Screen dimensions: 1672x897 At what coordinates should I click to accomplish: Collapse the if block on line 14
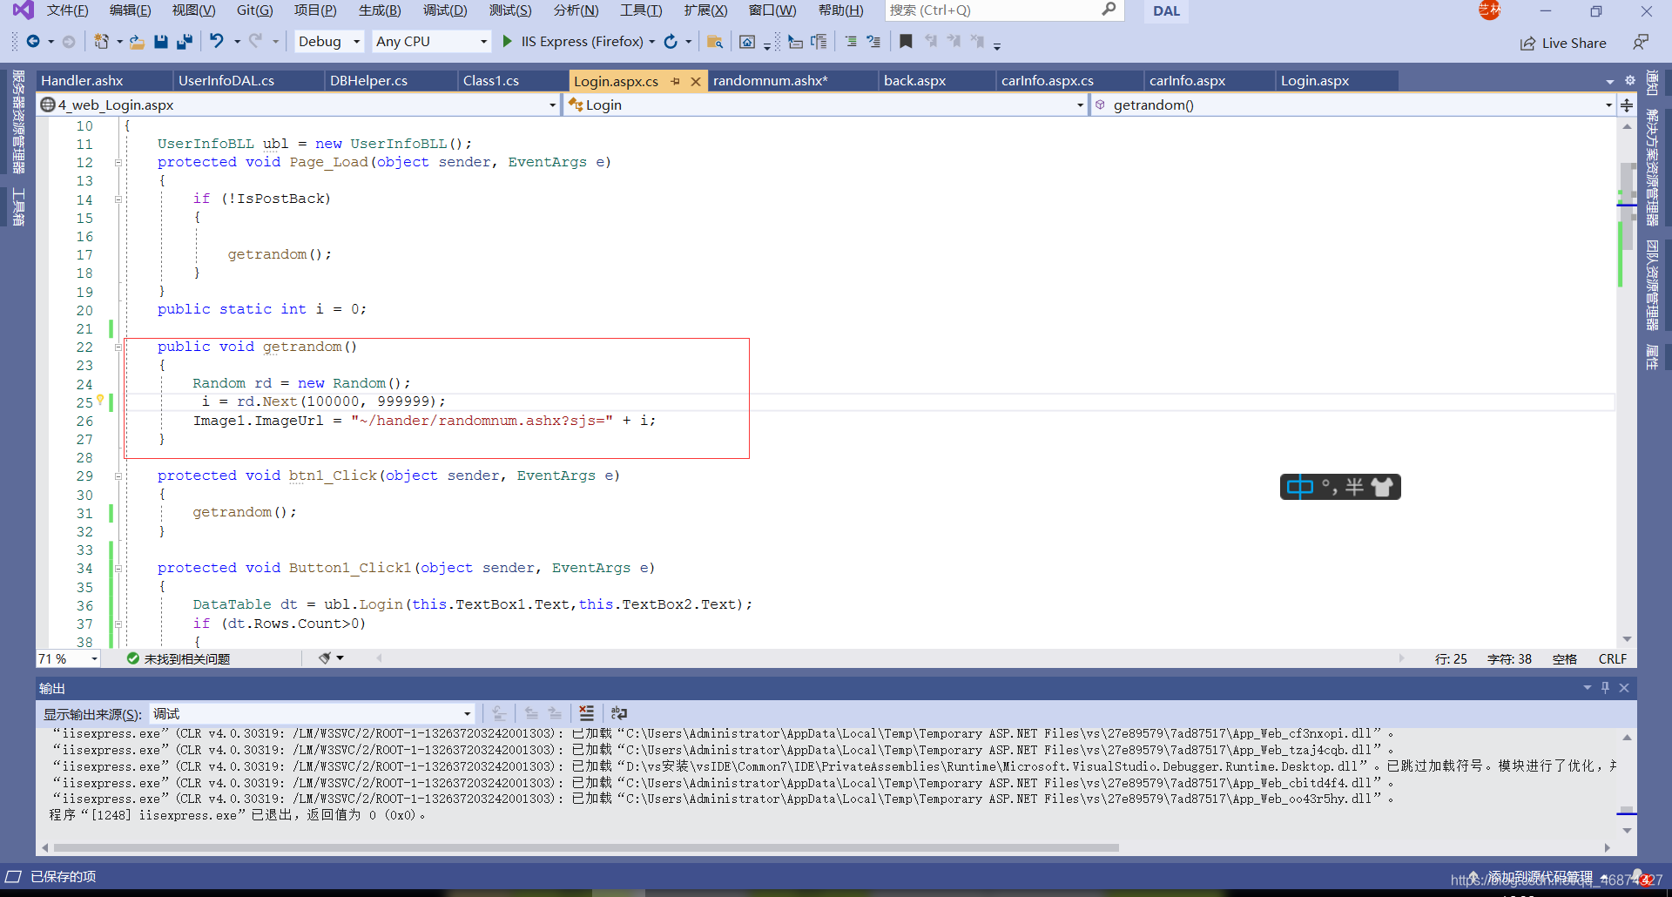pyautogui.click(x=118, y=199)
